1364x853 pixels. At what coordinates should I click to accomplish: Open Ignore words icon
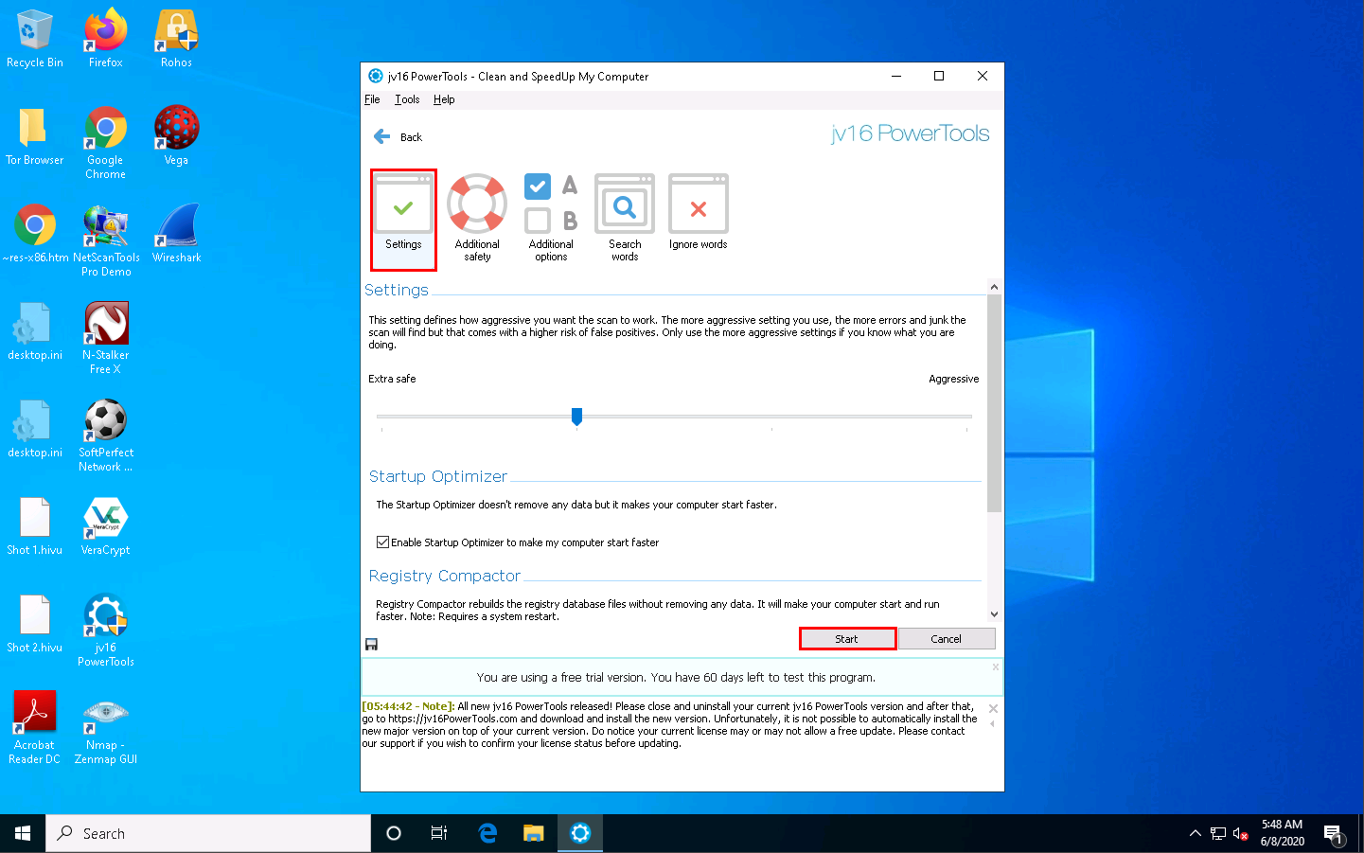point(699,204)
